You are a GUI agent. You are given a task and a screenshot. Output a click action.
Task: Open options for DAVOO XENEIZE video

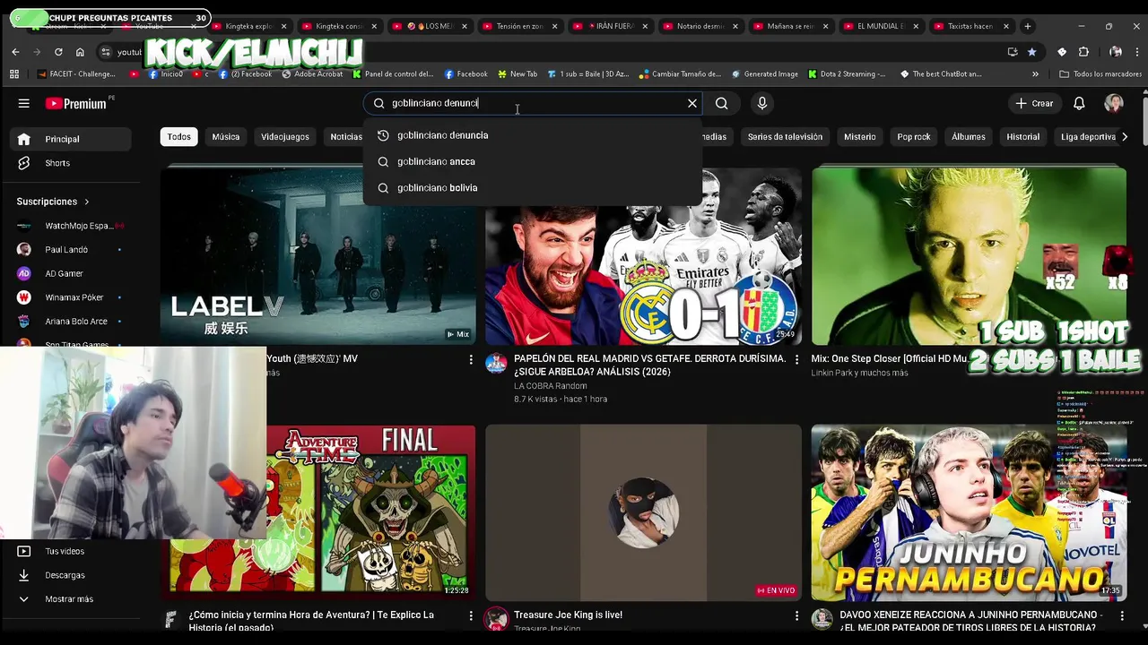[1121, 615]
